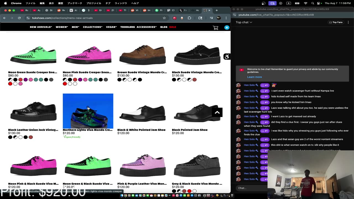The image size is (354, 199).
Task: Open the Pink & Purple Leather Viva Mondo image
Action: pos(142,165)
